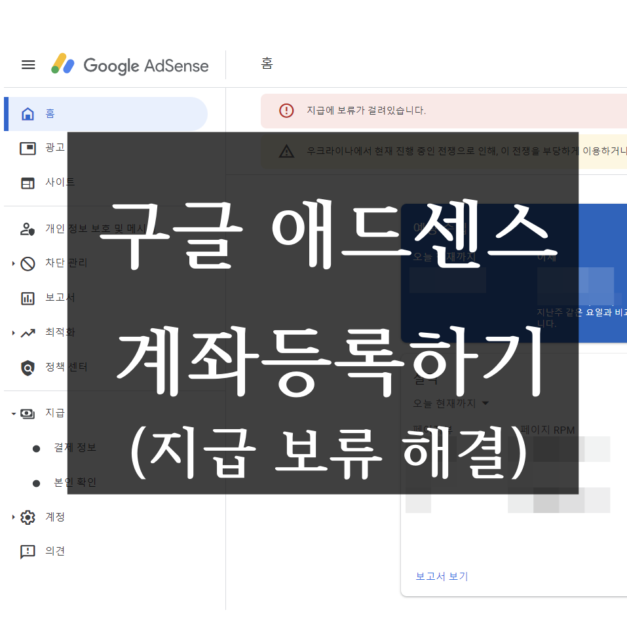Click the 지급에 보류가 걸려있습니다 alert
This screenshot has height=627, width=627.
[444, 111]
